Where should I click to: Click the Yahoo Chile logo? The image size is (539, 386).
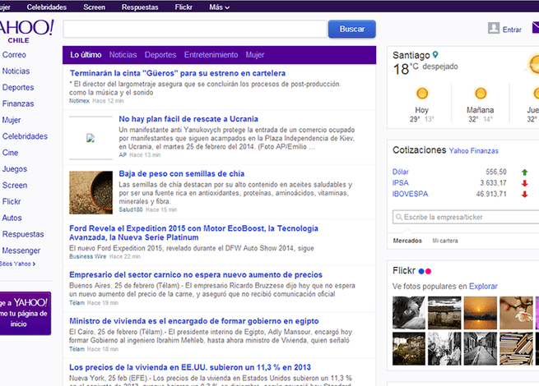(x=26, y=31)
